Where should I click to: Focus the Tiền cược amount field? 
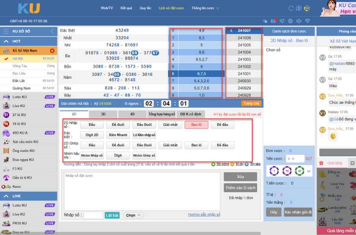295,159
